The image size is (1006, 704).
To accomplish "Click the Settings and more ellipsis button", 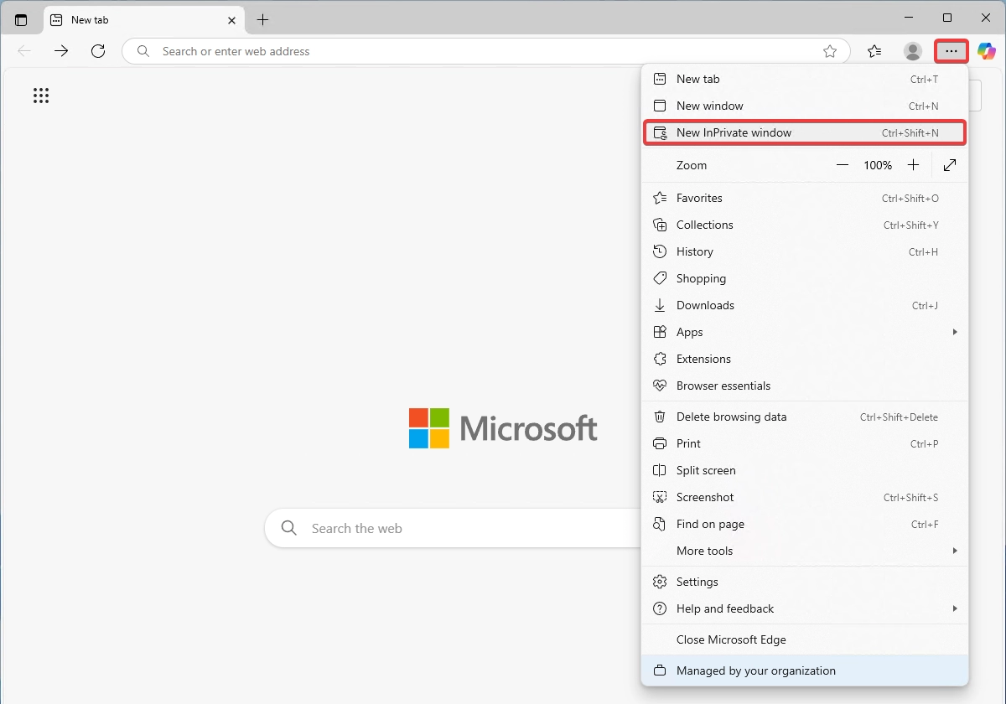I will [x=952, y=51].
